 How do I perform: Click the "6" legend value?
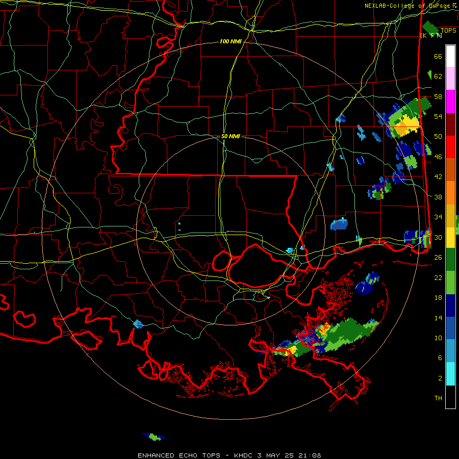click(x=440, y=358)
